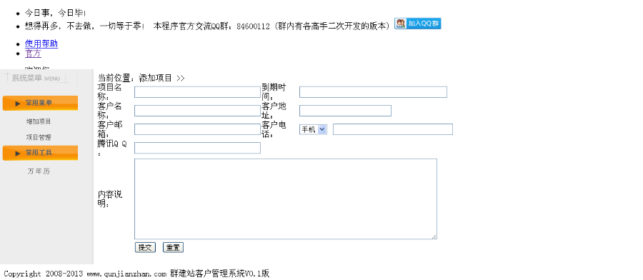Click the 加入QQ群 button icon
643x280 pixels.
click(417, 24)
